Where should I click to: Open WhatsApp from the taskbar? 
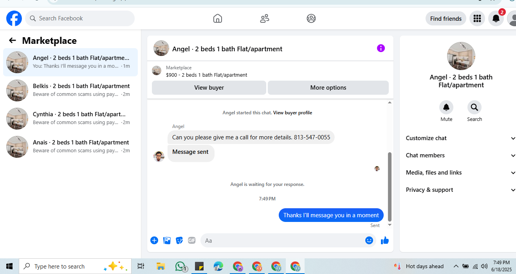(x=180, y=267)
